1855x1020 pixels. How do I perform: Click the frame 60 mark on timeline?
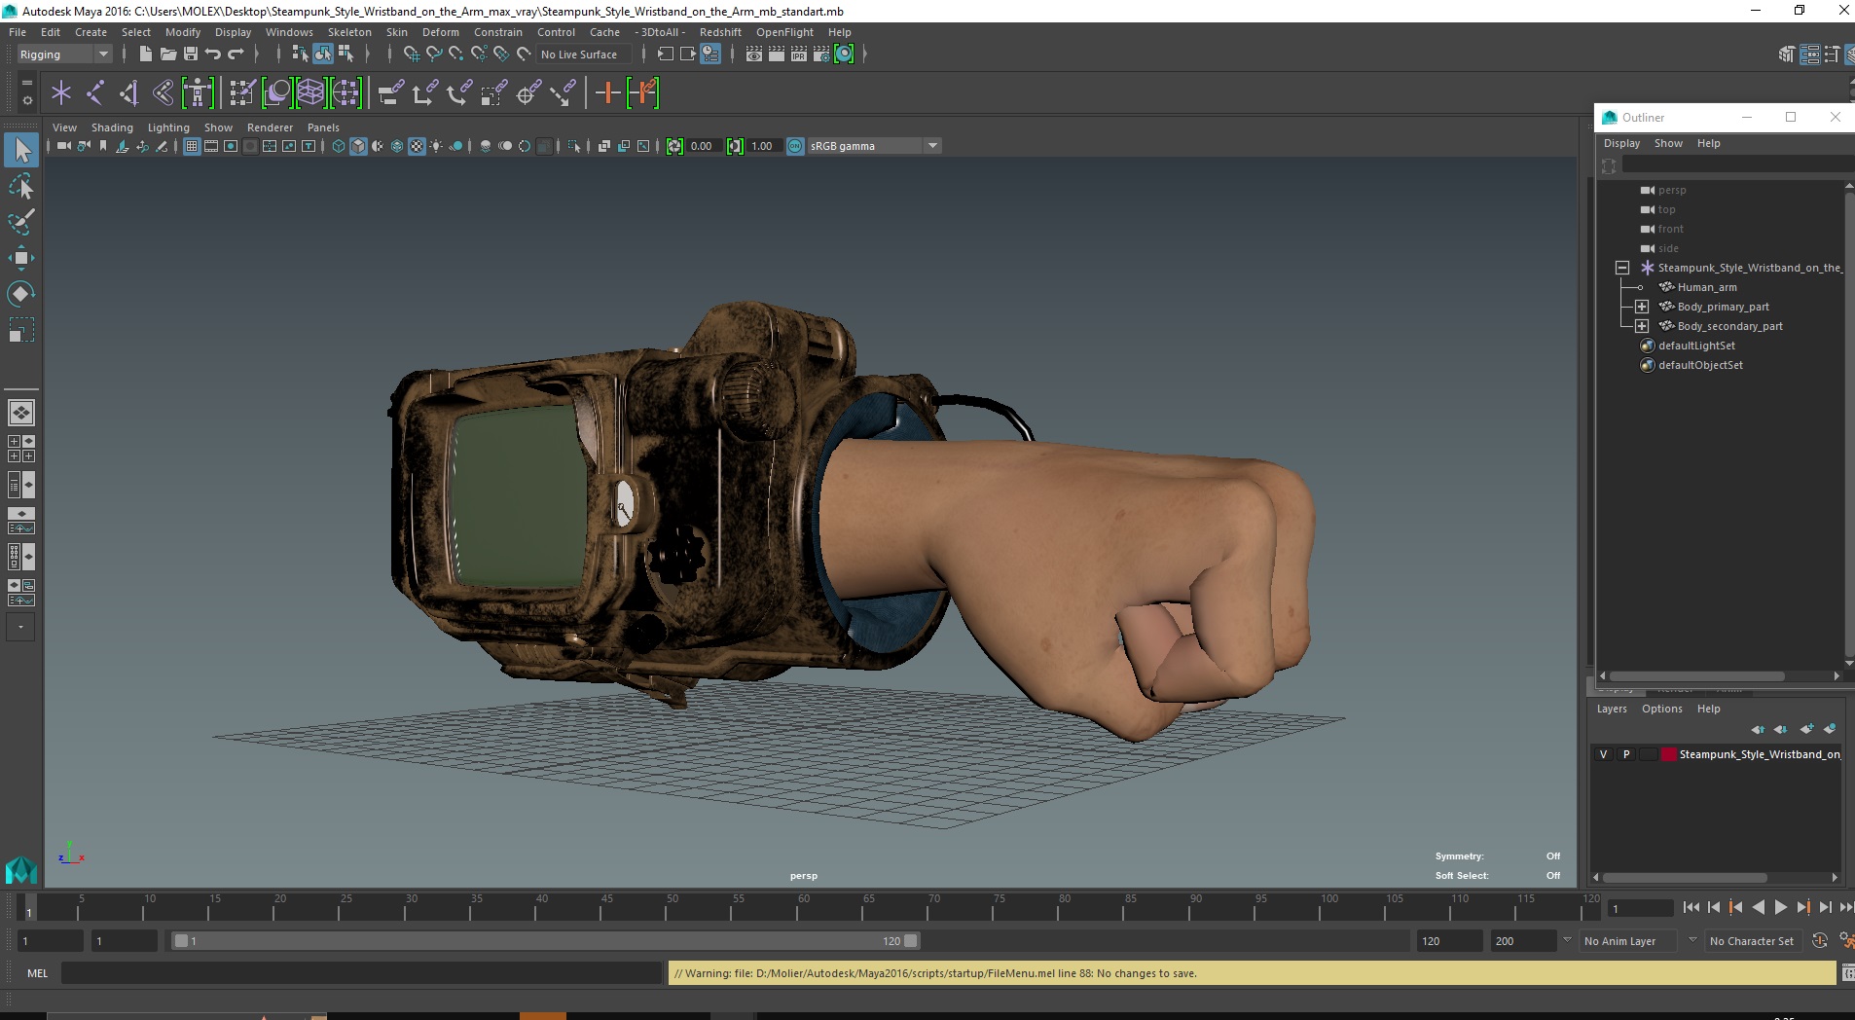[x=804, y=906]
